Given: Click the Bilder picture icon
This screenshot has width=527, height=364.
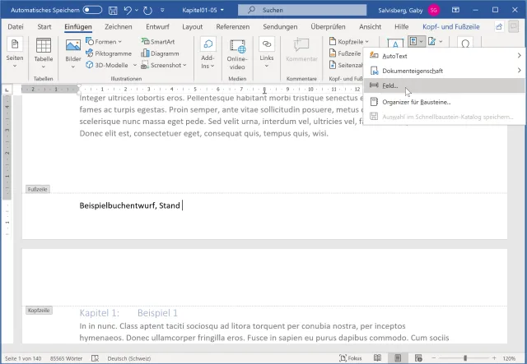Looking at the screenshot, I should click(73, 45).
